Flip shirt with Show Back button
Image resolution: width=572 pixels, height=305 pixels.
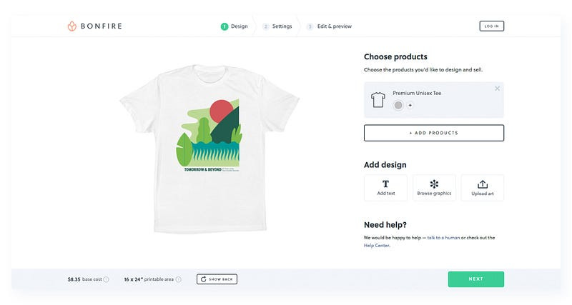[217, 279]
